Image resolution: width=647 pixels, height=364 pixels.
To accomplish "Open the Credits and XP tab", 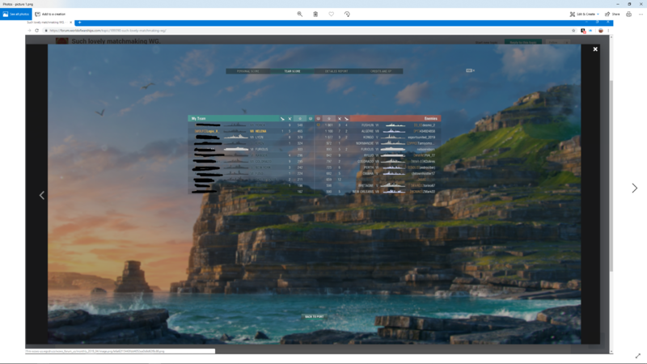I will pyautogui.click(x=381, y=71).
